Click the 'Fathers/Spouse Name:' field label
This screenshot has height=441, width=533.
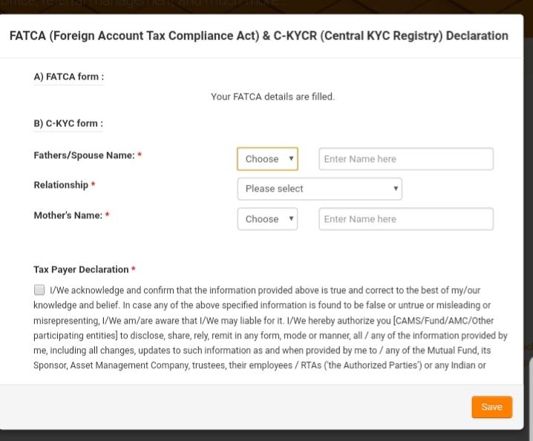(x=84, y=155)
